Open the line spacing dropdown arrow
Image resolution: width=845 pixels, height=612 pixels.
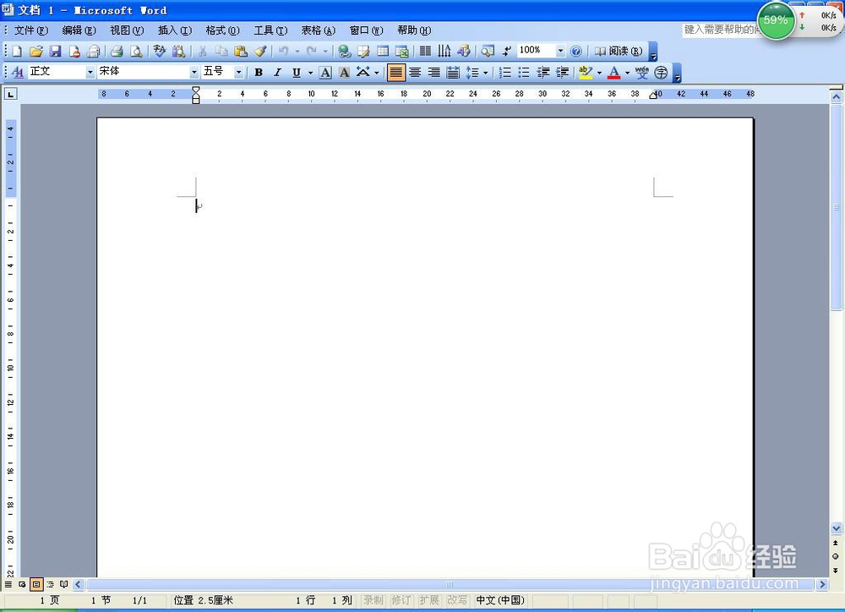click(x=486, y=72)
